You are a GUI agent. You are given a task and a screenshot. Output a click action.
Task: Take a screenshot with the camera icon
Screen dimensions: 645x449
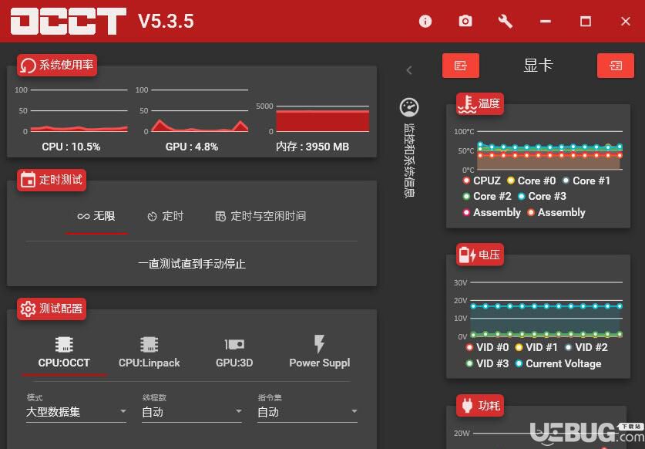tap(465, 21)
